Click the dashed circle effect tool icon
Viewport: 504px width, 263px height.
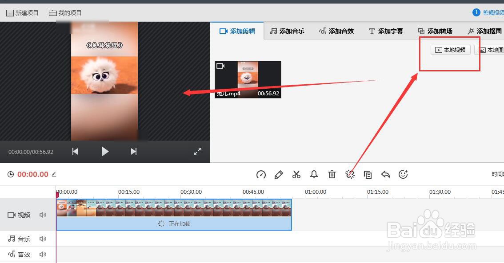pos(350,174)
